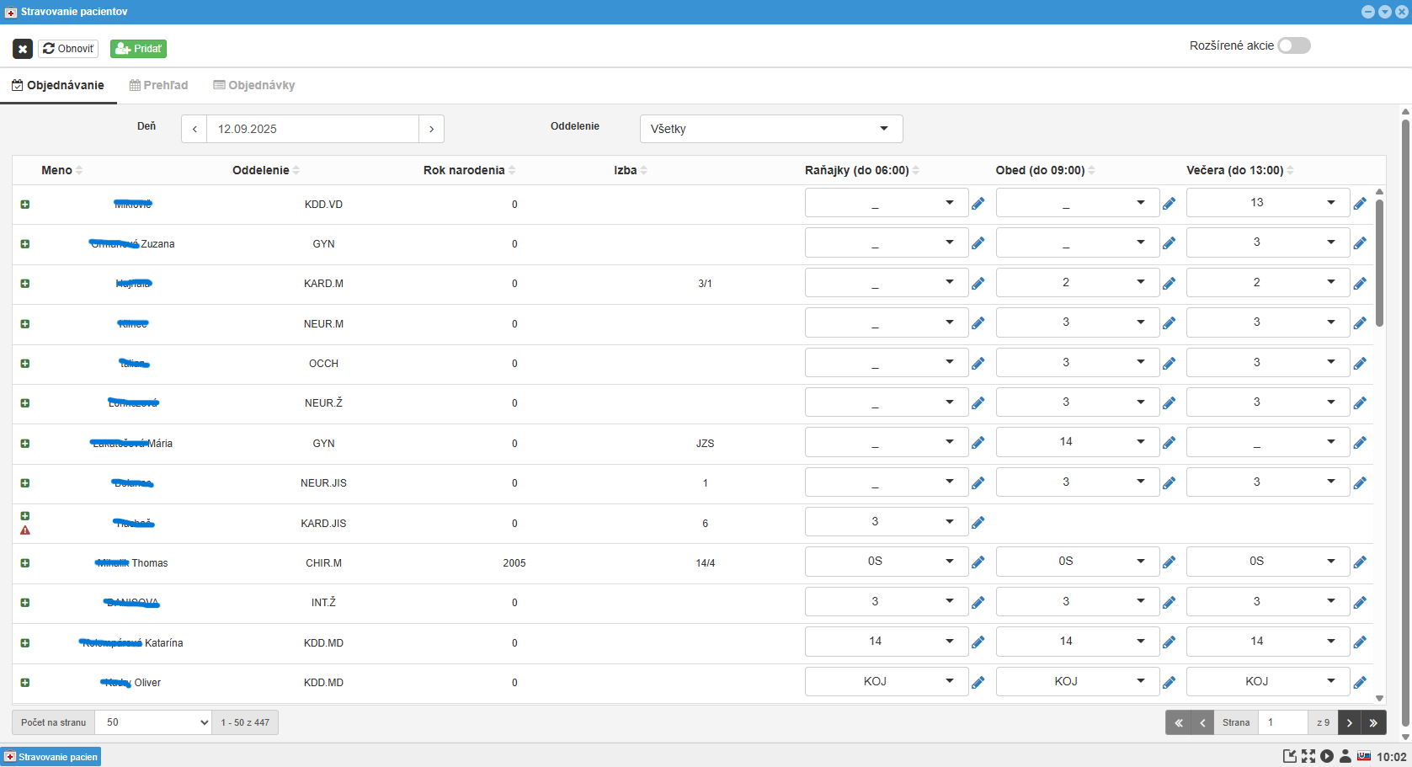Image resolution: width=1412 pixels, height=767 pixels.
Task: Edit Raňajky pencil for NEUR.JIS row
Action: tap(978, 483)
